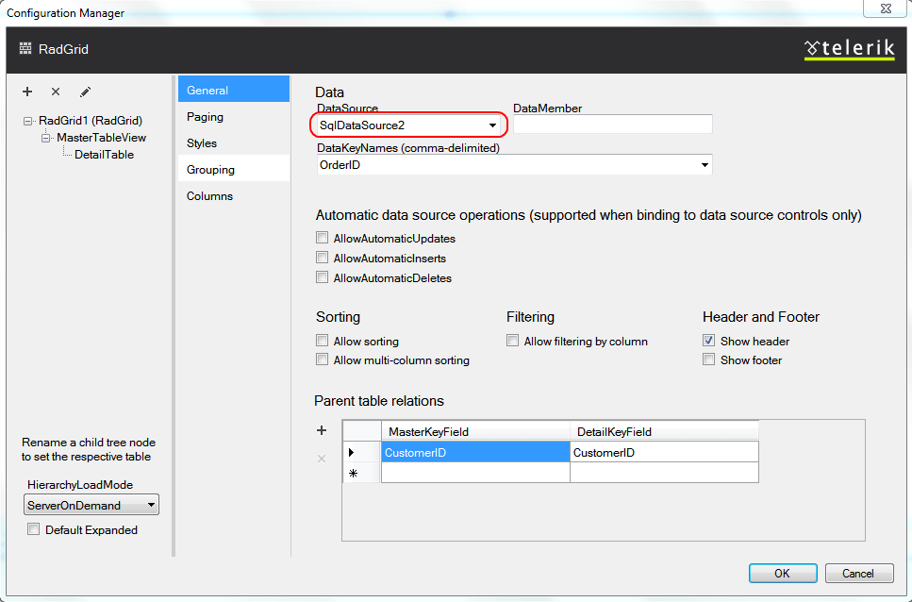Screen dimensions: 912x602
Task: Enable AllowAutomaticUpdates
Action: (x=322, y=238)
